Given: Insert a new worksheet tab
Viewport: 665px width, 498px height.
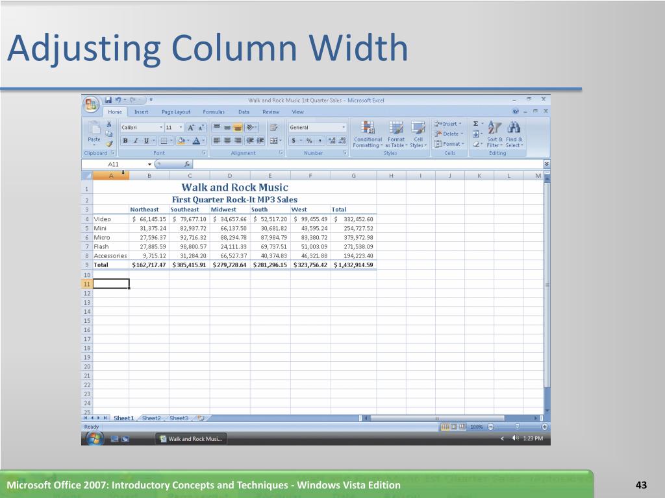Looking at the screenshot, I should pos(201,418).
